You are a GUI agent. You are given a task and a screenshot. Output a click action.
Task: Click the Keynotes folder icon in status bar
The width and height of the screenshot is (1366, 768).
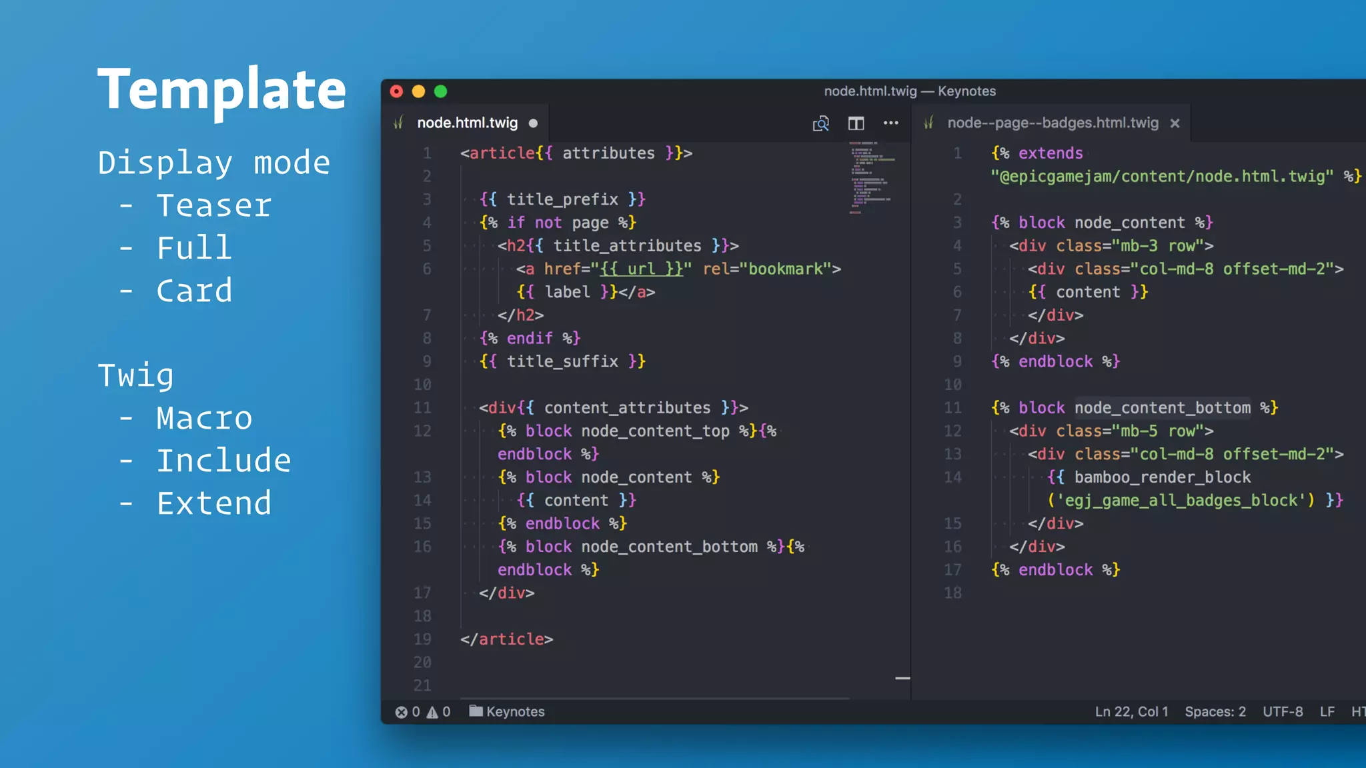pyautogui.click(x=476, y=711)
